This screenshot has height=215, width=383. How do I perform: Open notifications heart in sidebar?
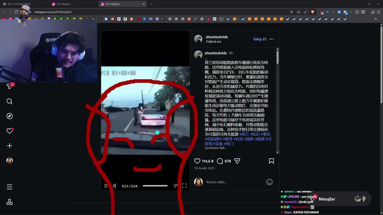10,131
